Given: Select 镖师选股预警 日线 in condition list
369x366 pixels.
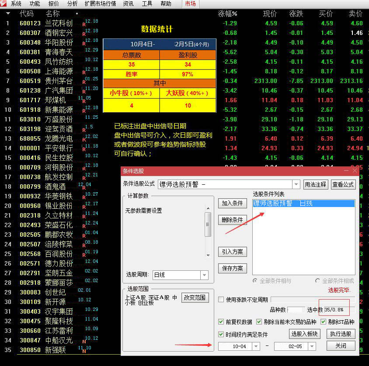Looking at the screenshot, I should (x=303, y=204).
